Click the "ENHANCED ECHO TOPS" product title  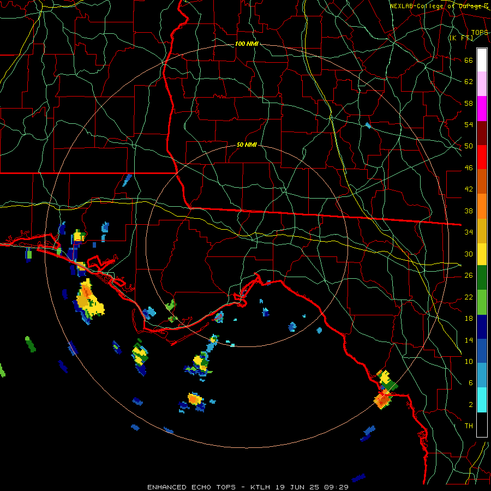tap(191, 487)
